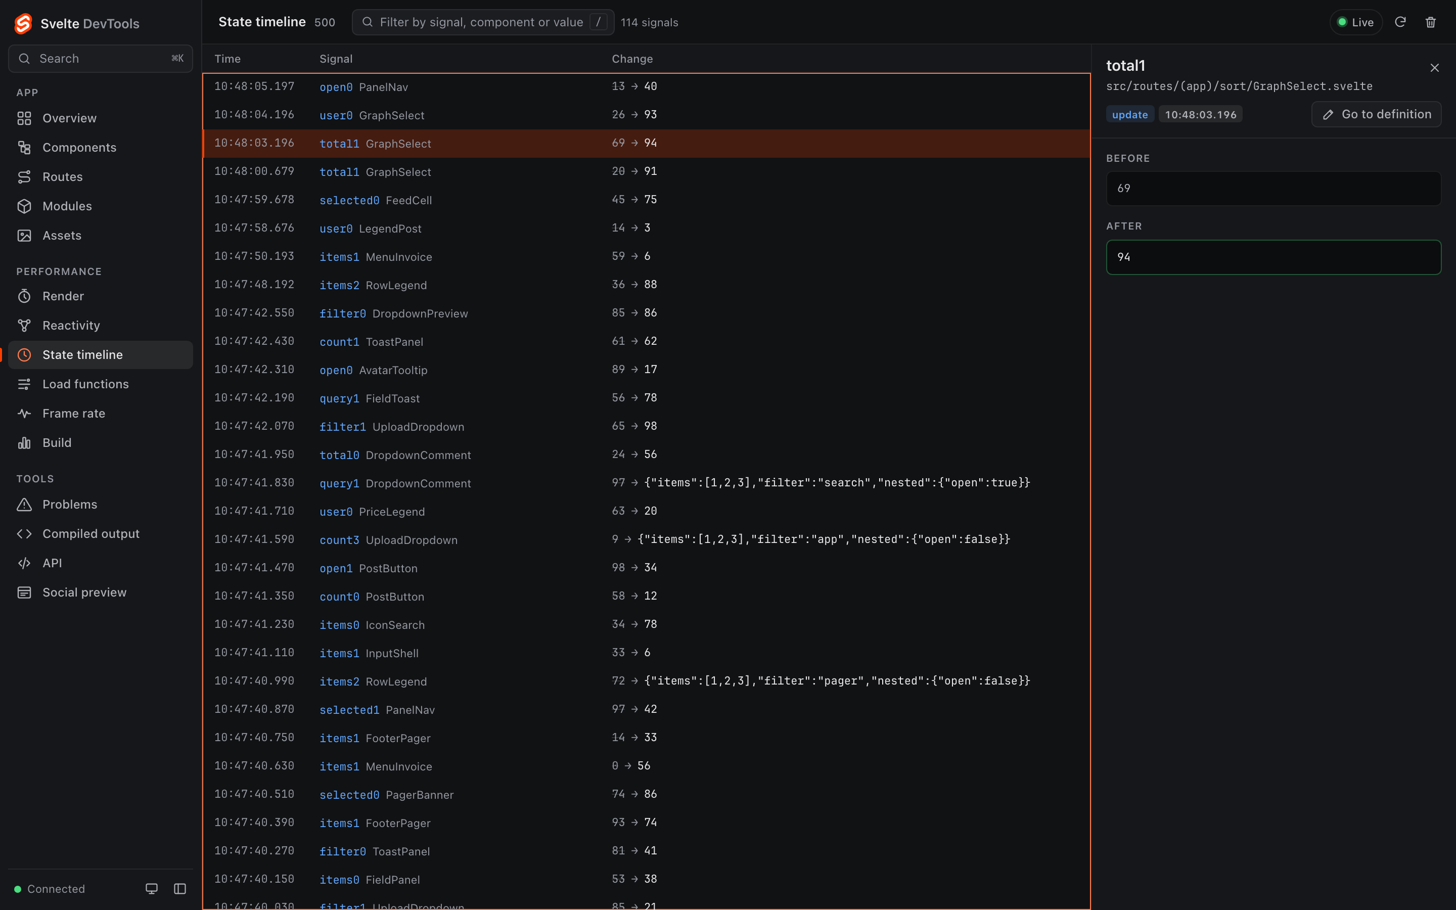Click the API code icon
Screen dimensions: 1456x910
click(x=24, y=563)
